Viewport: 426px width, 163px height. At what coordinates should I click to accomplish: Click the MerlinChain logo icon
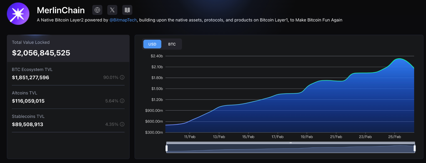(18, 14)
